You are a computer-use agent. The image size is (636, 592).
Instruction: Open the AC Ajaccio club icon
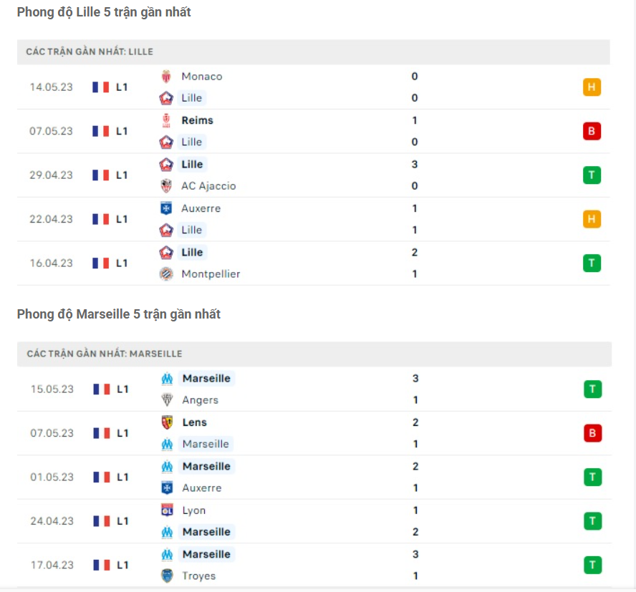point(166,185)
